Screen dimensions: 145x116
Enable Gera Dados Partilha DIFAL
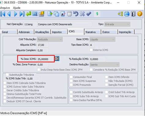(71, 100)
